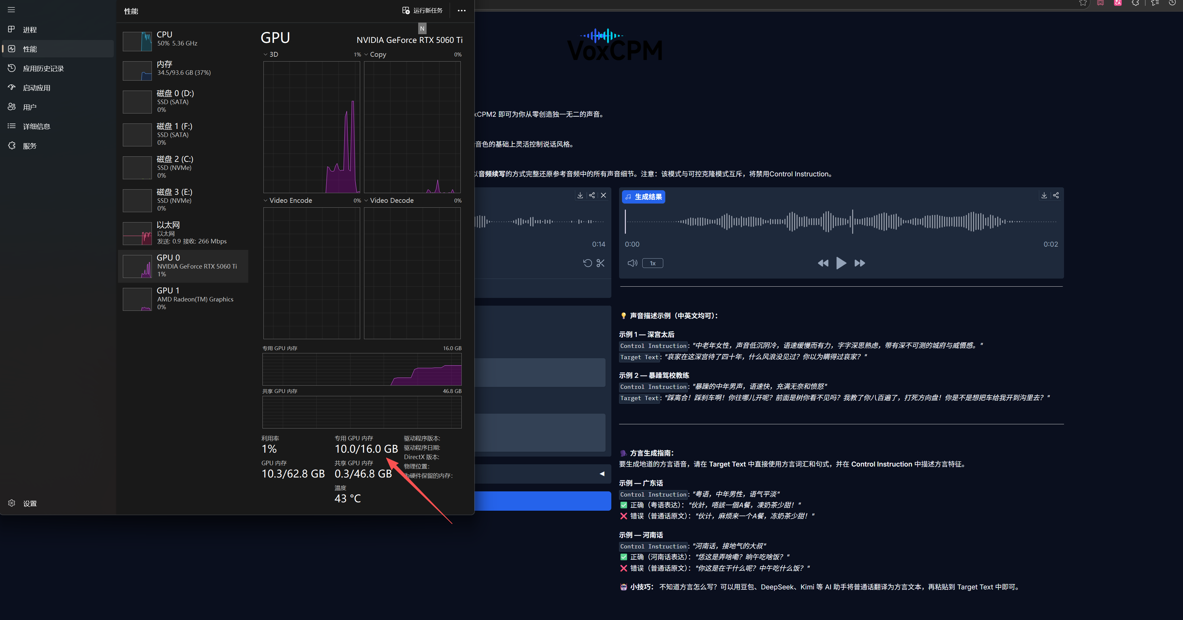This screenshot has width=1183, height=620.
Task: Remove the reference audio with the X icon
Action: (x=604, y=195)
